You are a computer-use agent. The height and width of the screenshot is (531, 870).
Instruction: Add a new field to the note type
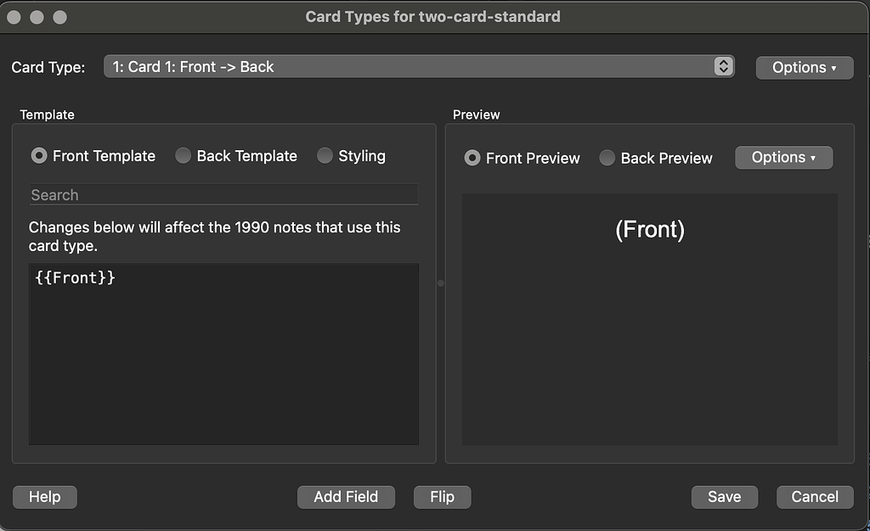click(346, 497)
